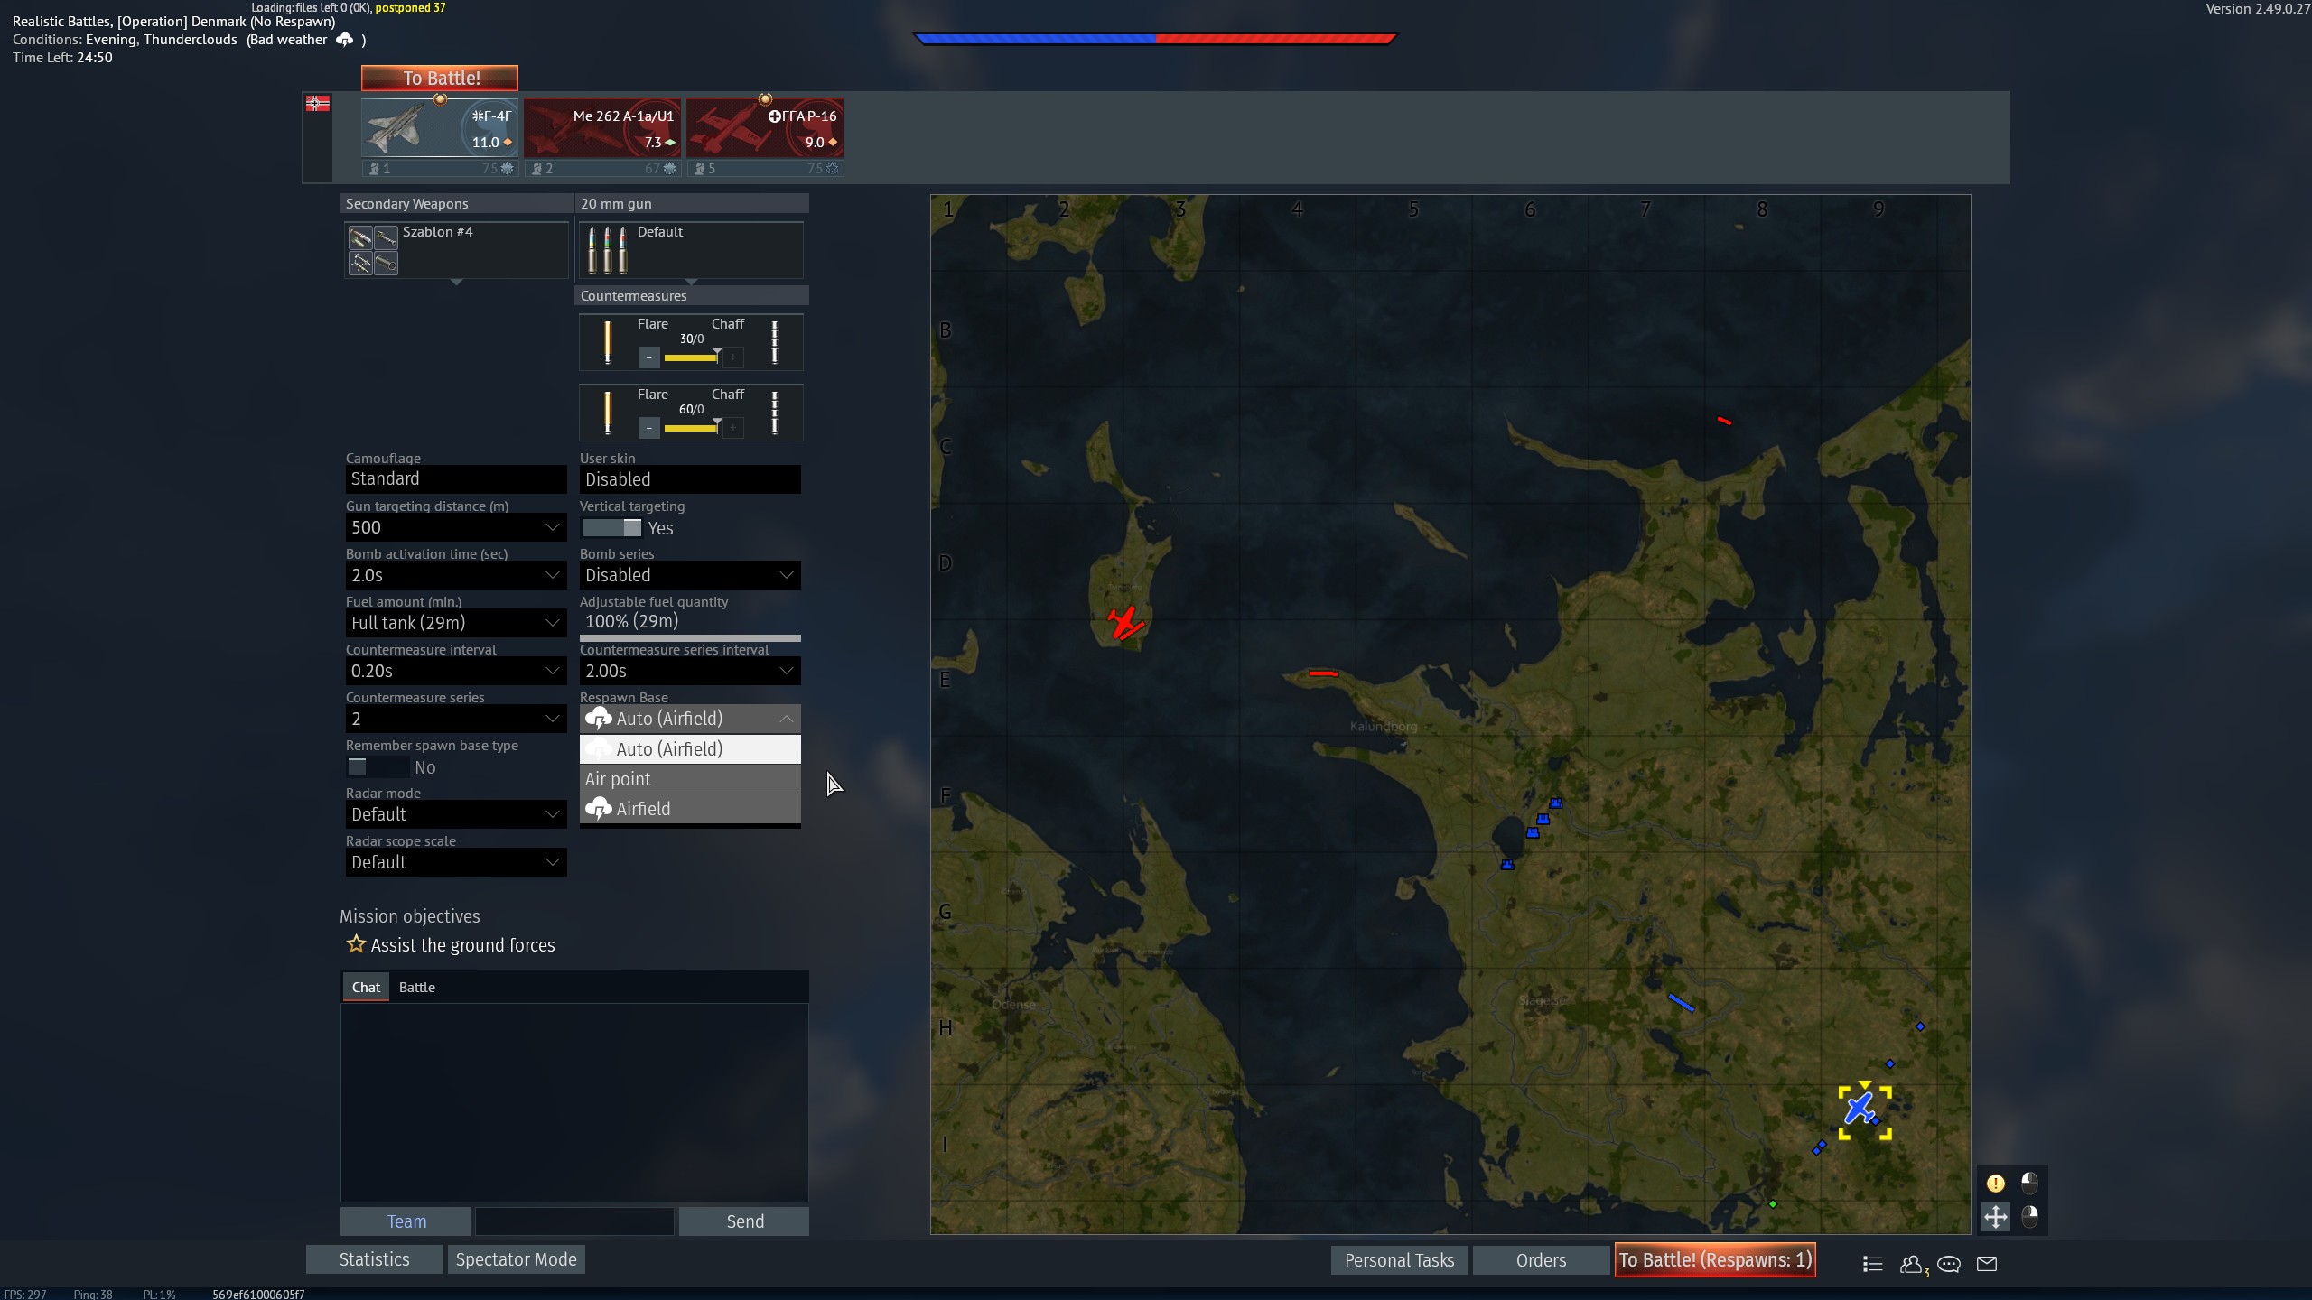Viewport: 2312px width, 1300px height.
Task: Click the yellow exclamation map ping icon
Action: pos(1995,1183)
